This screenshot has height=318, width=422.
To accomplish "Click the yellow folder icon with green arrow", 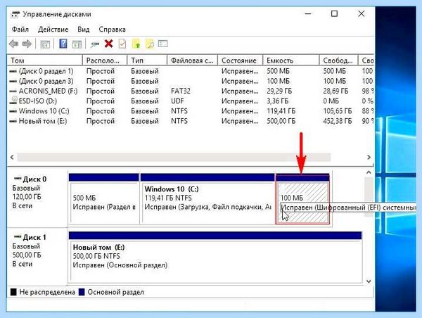I will point(136,44).
